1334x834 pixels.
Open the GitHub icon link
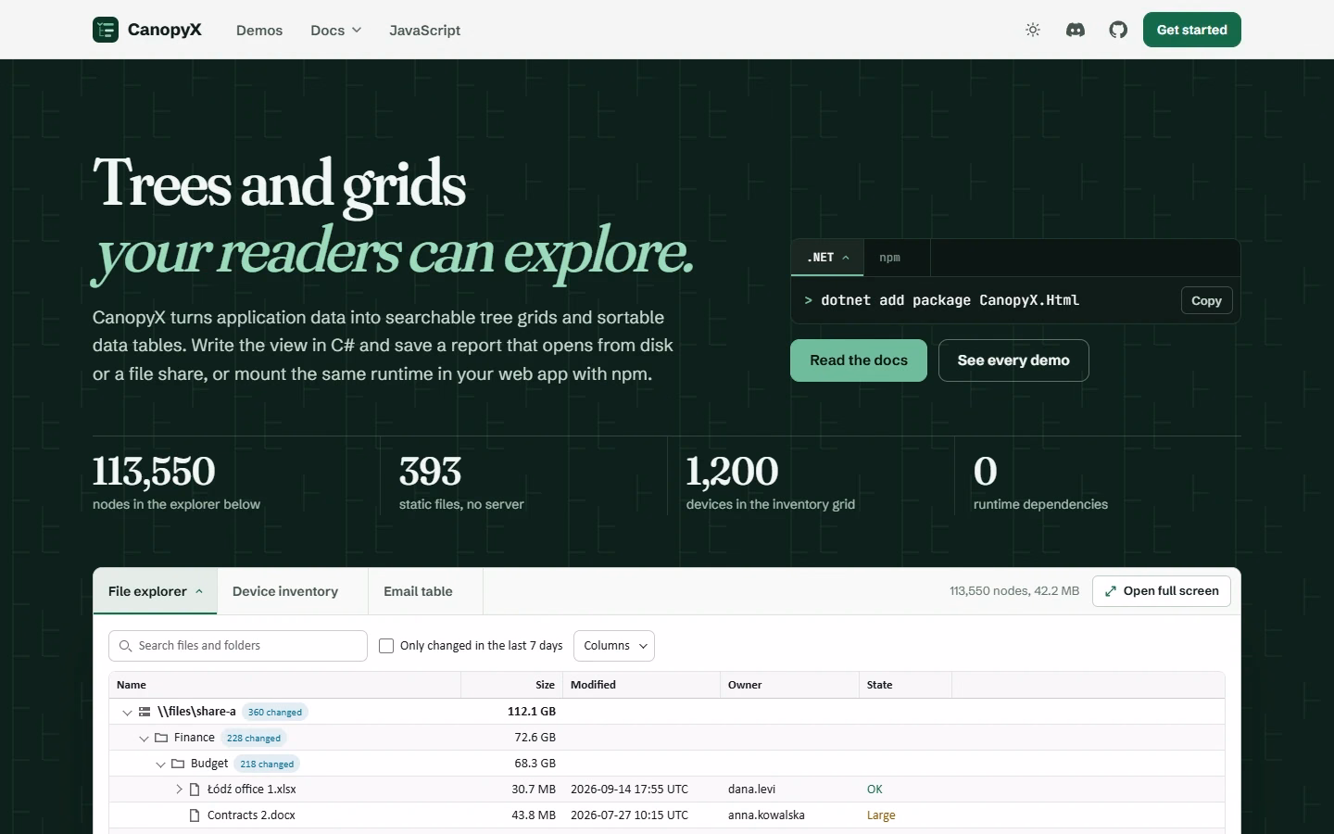tap(1118, 30)
